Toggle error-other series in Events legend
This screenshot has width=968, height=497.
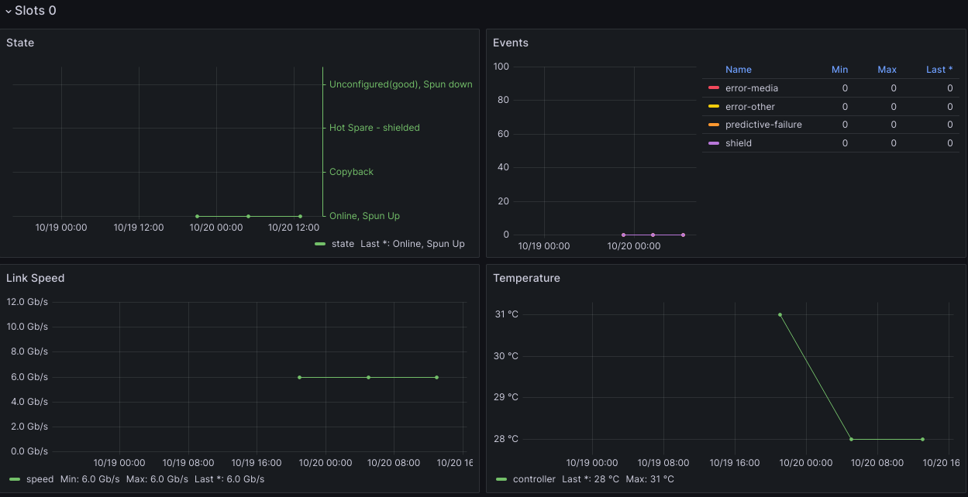click(x=749, y=107)
